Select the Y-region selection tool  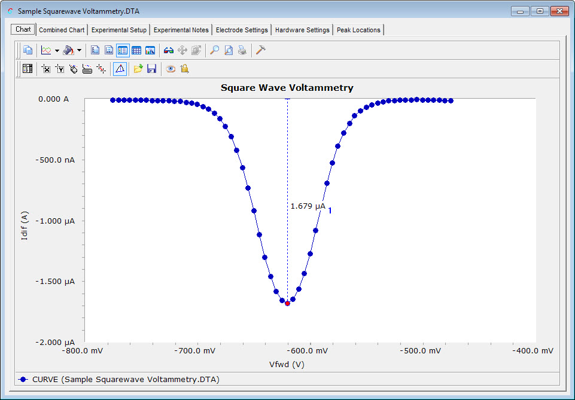coord(60,69)
